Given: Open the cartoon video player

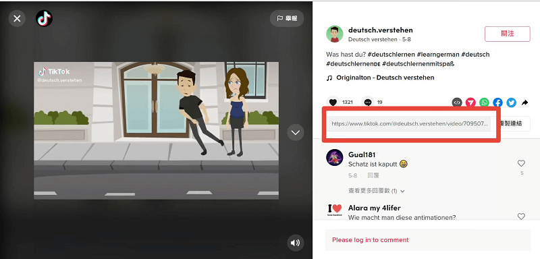Looking at the screenshot, I should (x=157, y=130).
